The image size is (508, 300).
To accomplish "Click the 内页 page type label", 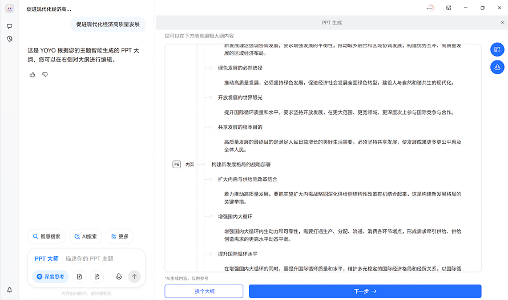I will [190, 164].
